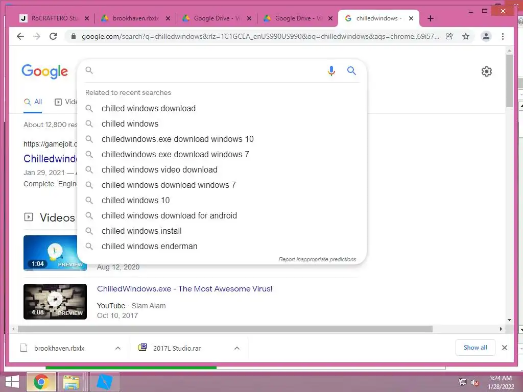
Task: Expand brookhaven.rbxlx download options chevron
Action: (x=118, y=348)
